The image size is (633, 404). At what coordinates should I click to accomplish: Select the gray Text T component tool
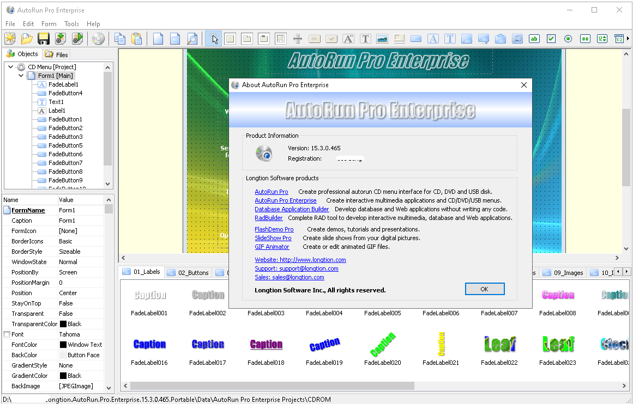tap(365, 39)
